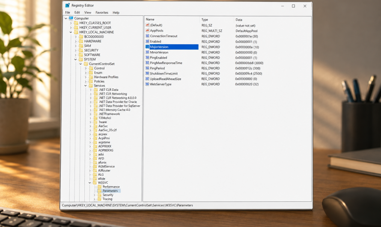The image size is (381, 227).
Task: Select the .NET CLR Data service key
Action: pyautogui.click(x=108, y=90)
